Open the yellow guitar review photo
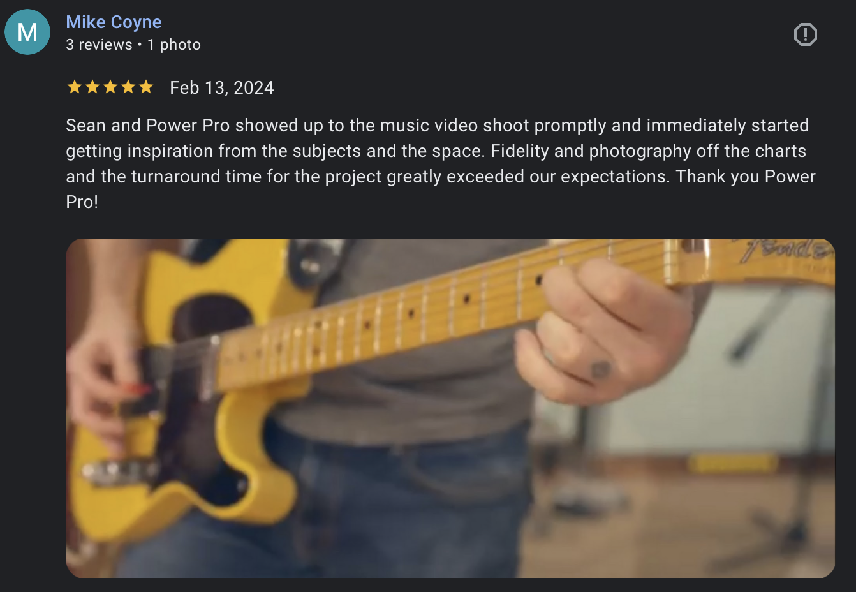Screen dimensions: 856x592 (450, 408)
